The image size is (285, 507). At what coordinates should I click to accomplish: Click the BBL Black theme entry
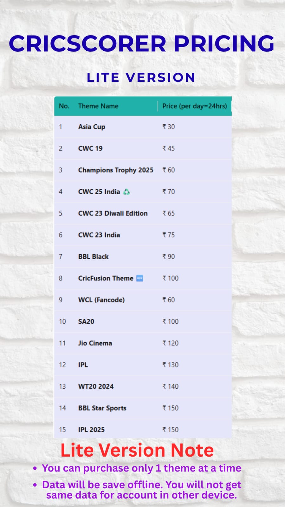[x=93, y=257]
